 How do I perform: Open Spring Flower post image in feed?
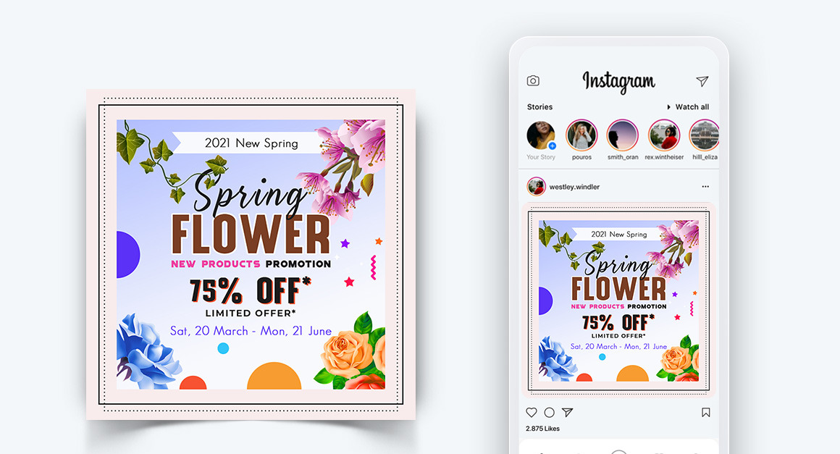pyautogui.click(x=618, y=300)
